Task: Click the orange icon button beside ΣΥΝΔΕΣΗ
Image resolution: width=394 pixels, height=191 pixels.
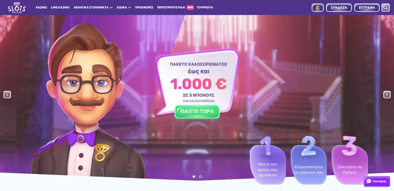Action: click(318, 8)
